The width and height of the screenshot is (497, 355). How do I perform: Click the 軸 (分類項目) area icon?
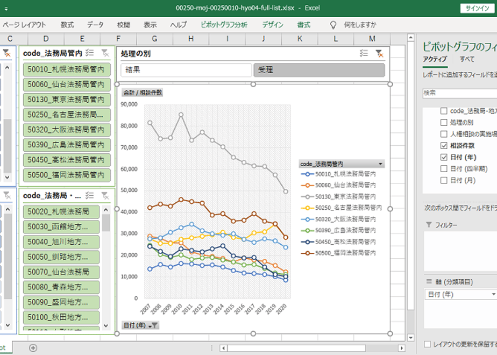tap(429, 281)
